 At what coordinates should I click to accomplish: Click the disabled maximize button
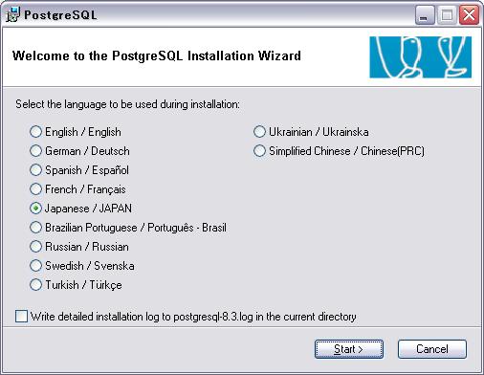point(447,15)
